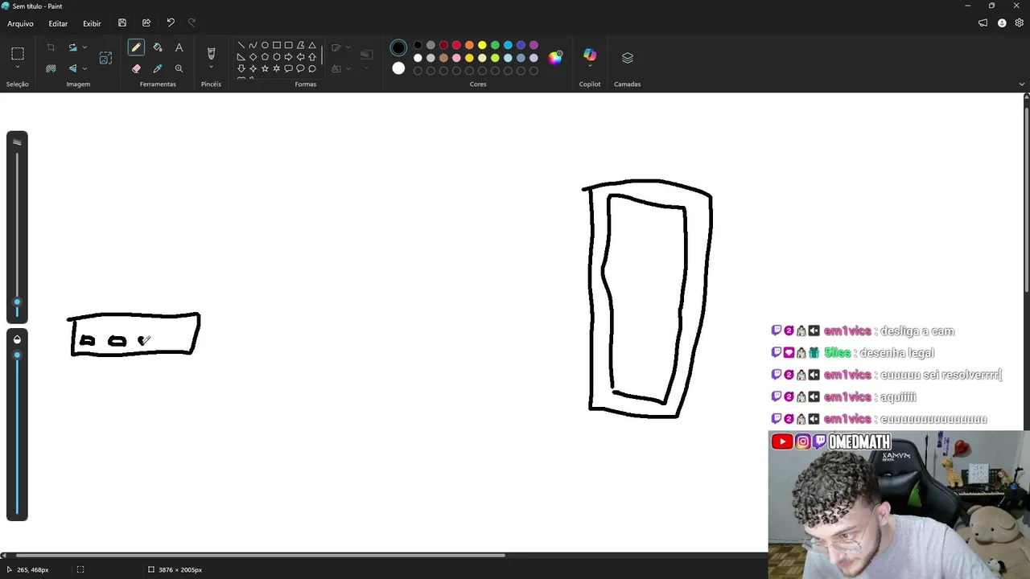Image resolution: width=1030 pixels, height=579 pixels.
Task: Choose the Right arrow shape
Action: (288, 57)
